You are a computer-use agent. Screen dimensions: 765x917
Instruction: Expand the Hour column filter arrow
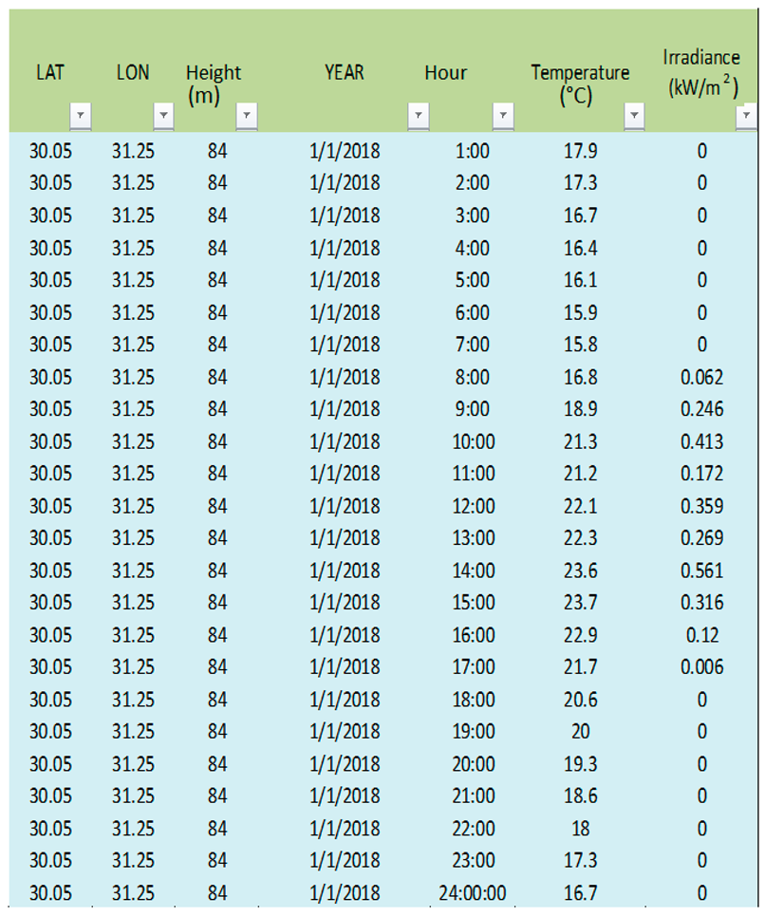pyautogui.click(x=503, y=117)
